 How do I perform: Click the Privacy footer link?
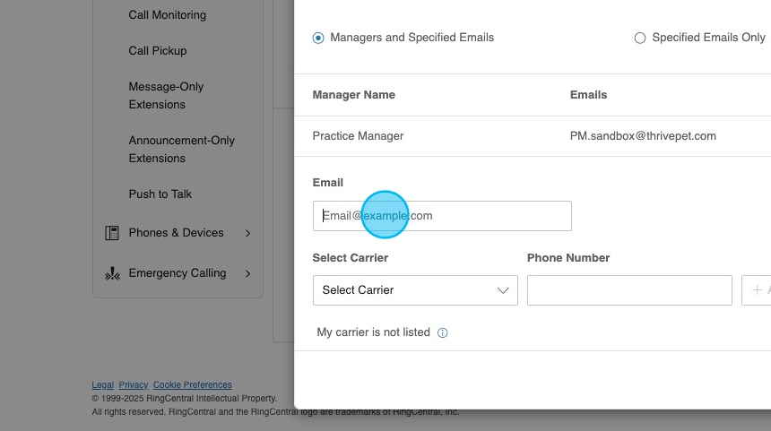134,385
